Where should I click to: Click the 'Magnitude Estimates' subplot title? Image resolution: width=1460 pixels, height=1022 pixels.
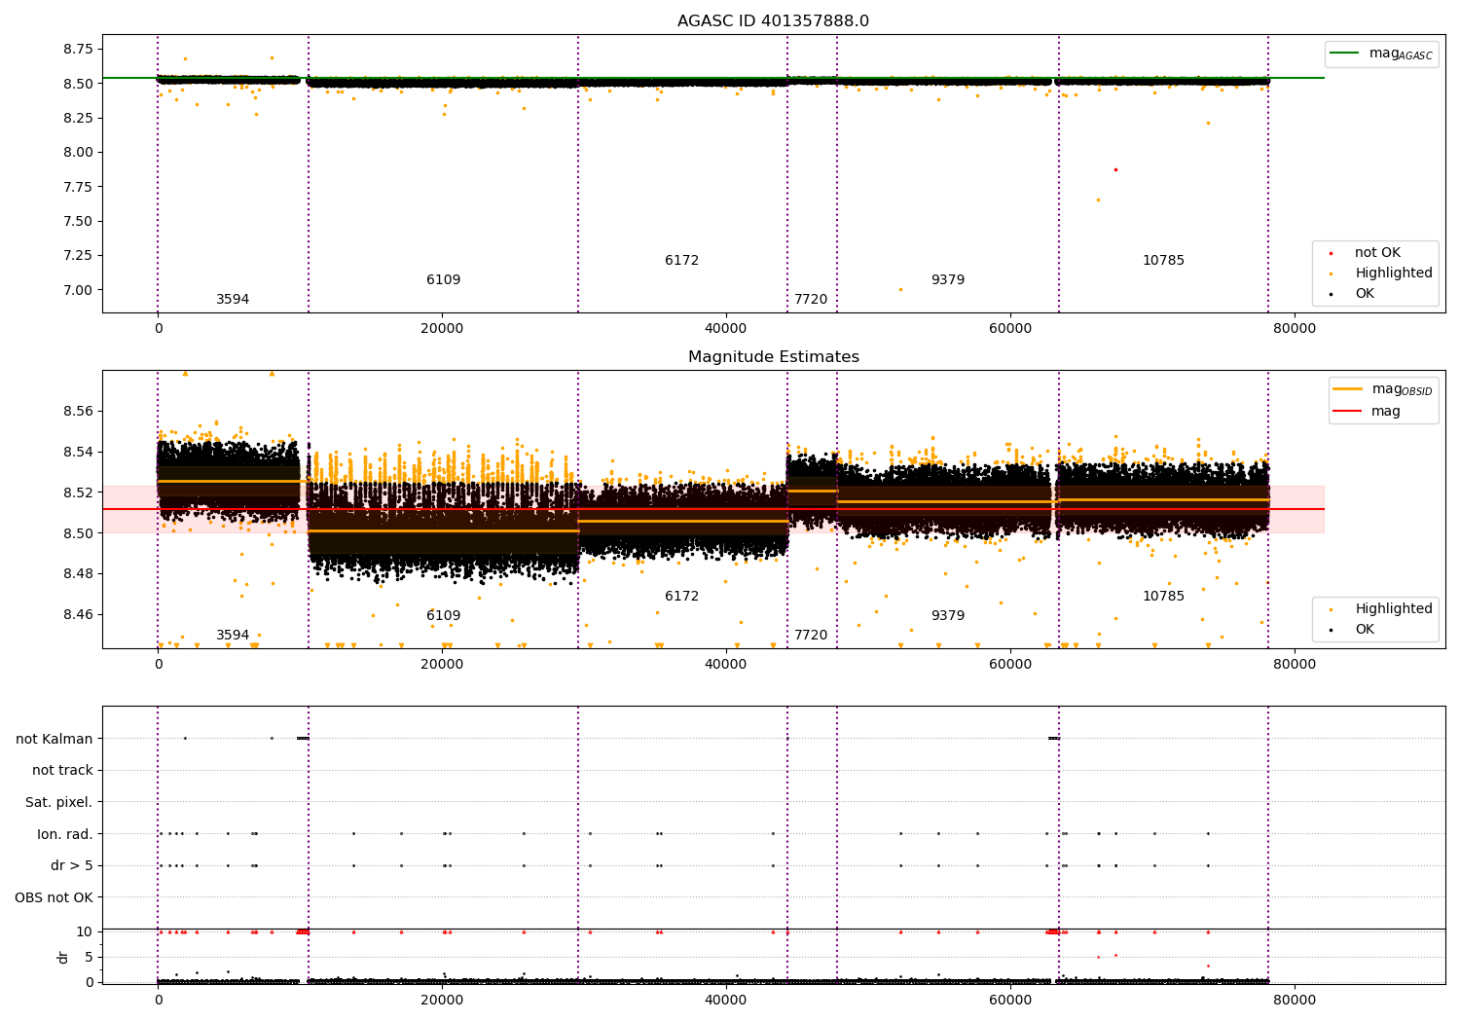pos(773,357)
